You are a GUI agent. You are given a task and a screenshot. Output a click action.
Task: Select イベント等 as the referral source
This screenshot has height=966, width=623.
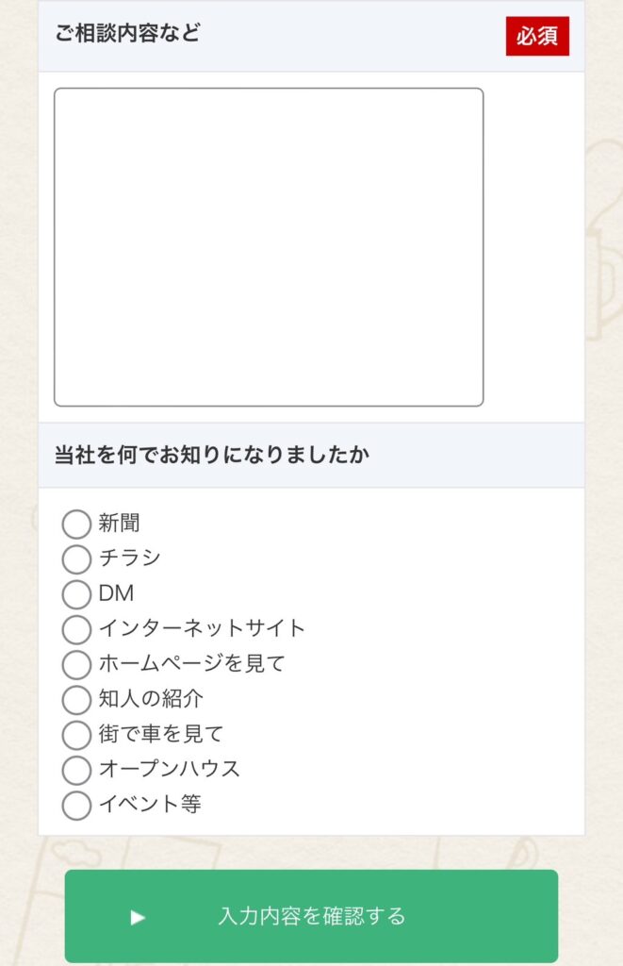[x=75, y=806]
